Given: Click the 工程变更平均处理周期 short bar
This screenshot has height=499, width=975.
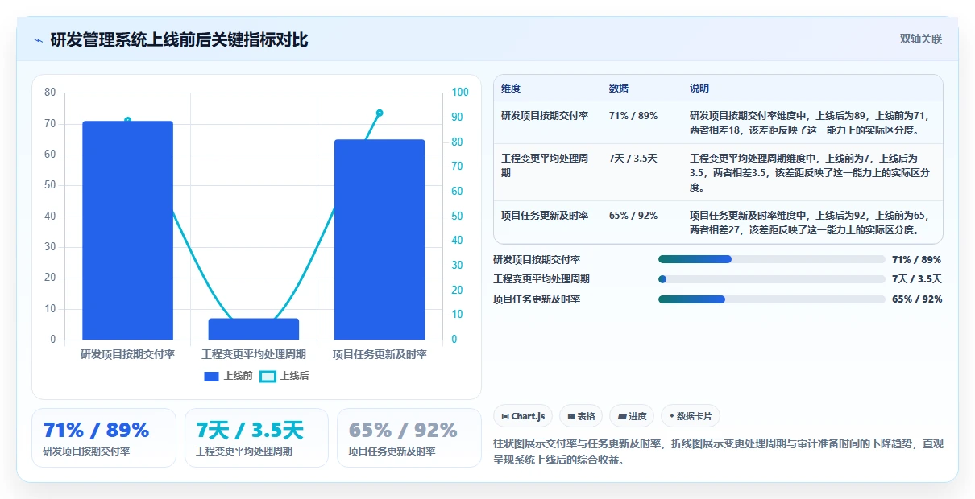Looking at the screenshot, I should tap(254, 329).
